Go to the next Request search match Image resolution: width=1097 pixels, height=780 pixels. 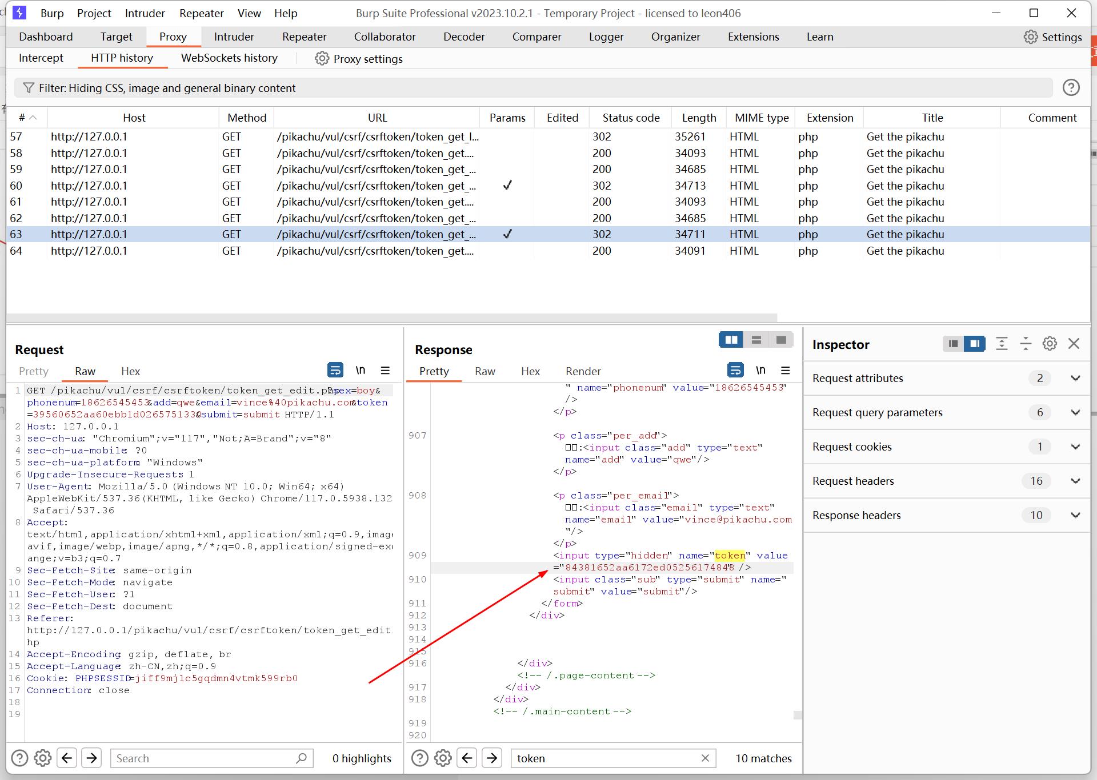[91, 758]
